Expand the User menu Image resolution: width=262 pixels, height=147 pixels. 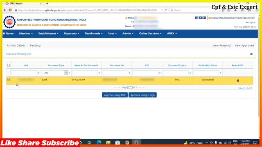tap(112, 33)
